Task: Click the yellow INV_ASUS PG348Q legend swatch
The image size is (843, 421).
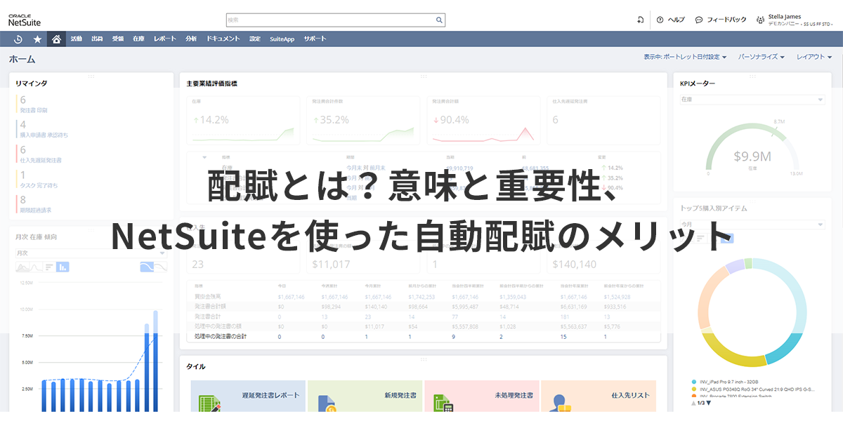Action: 694,389
